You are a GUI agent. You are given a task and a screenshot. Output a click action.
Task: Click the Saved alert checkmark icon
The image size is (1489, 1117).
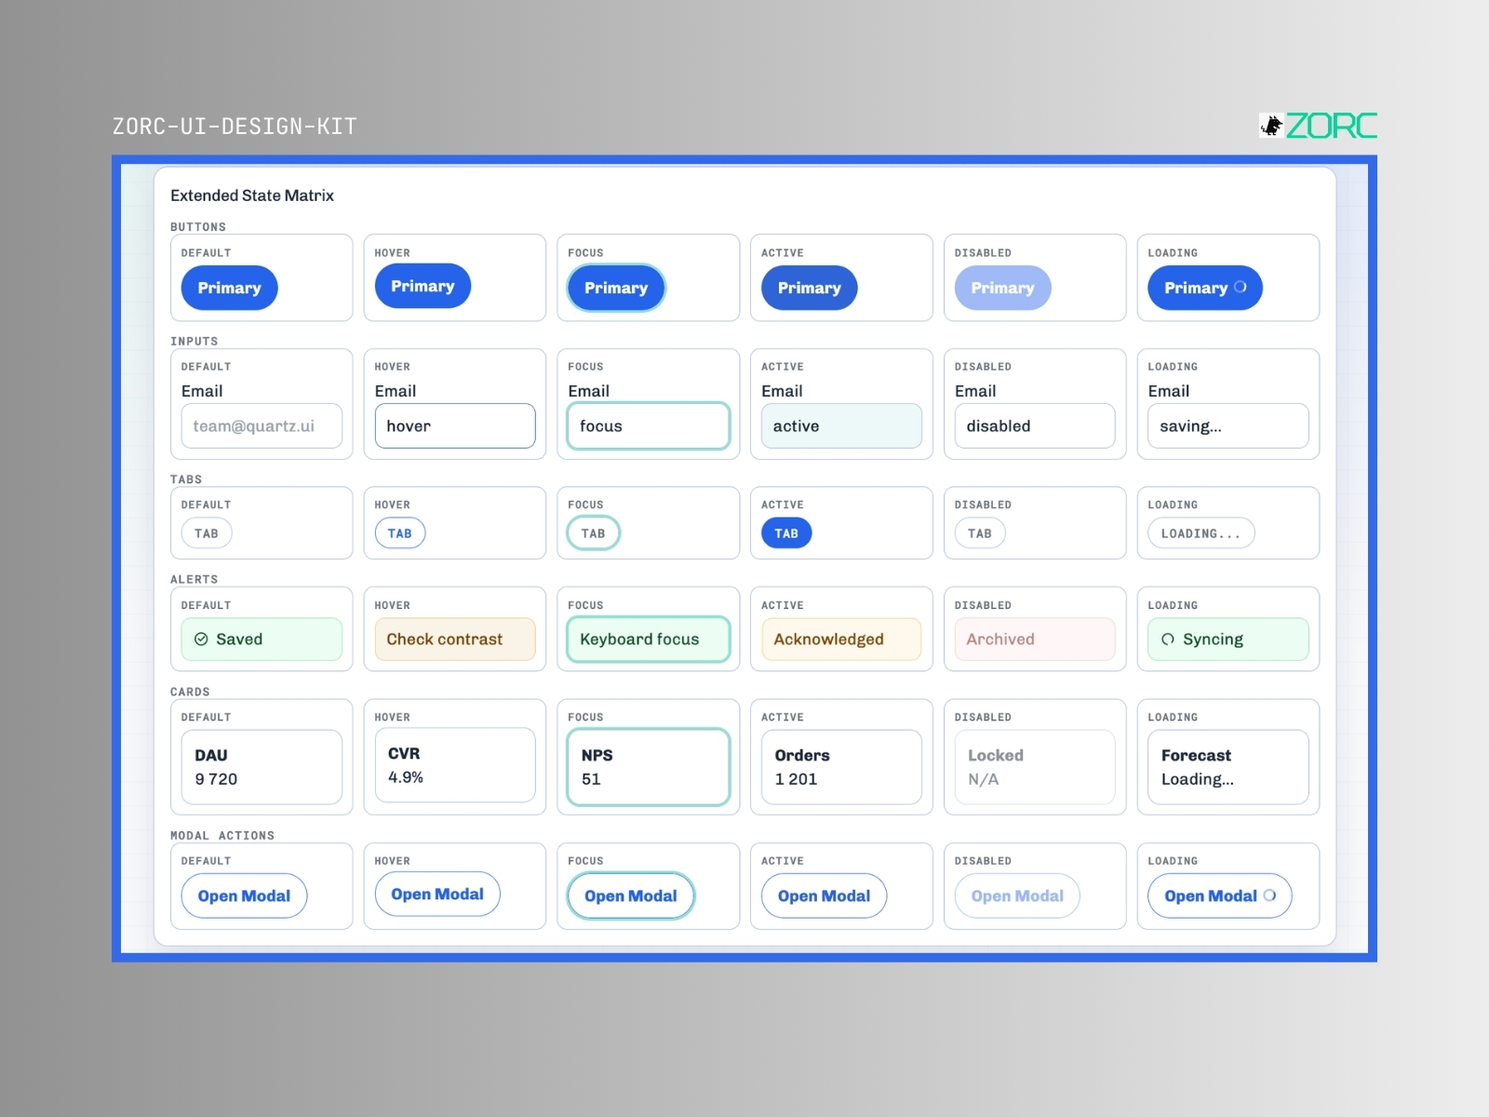click(201, 639)
